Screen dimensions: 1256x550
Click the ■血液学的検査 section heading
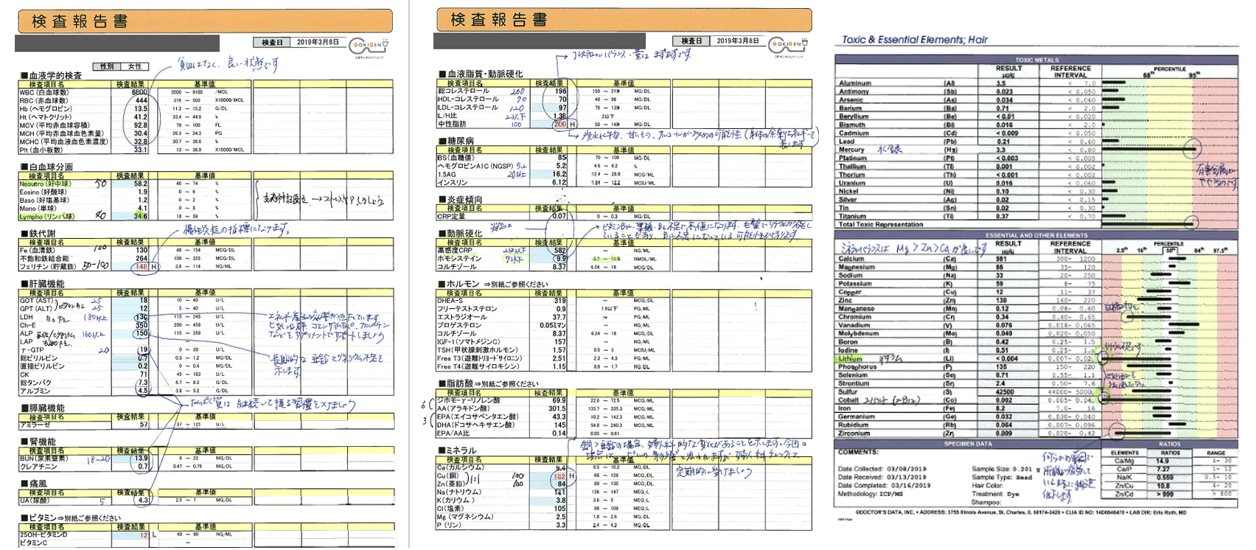(52, 75)
